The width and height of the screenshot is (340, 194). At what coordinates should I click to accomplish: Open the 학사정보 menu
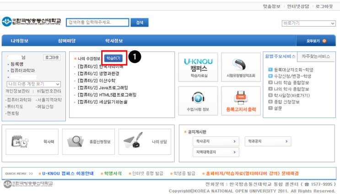pyautogui.click(x=114, y=41)
